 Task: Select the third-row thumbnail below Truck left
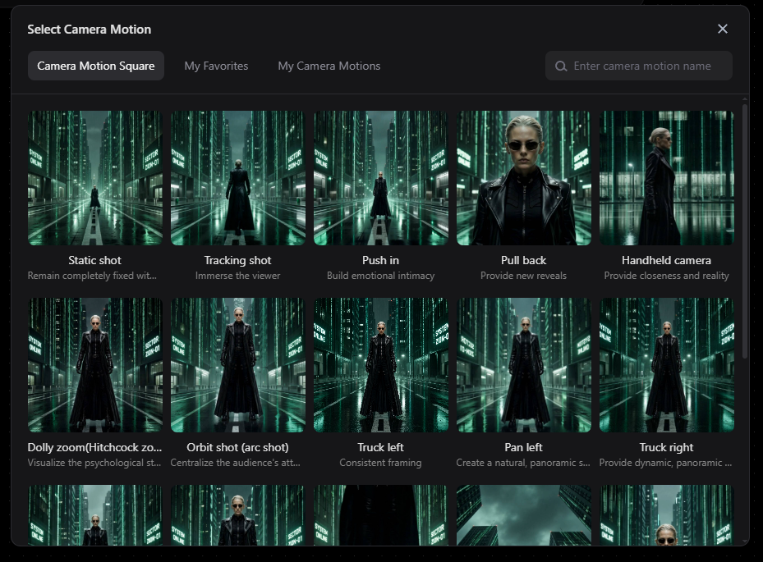tap(380, 515)
